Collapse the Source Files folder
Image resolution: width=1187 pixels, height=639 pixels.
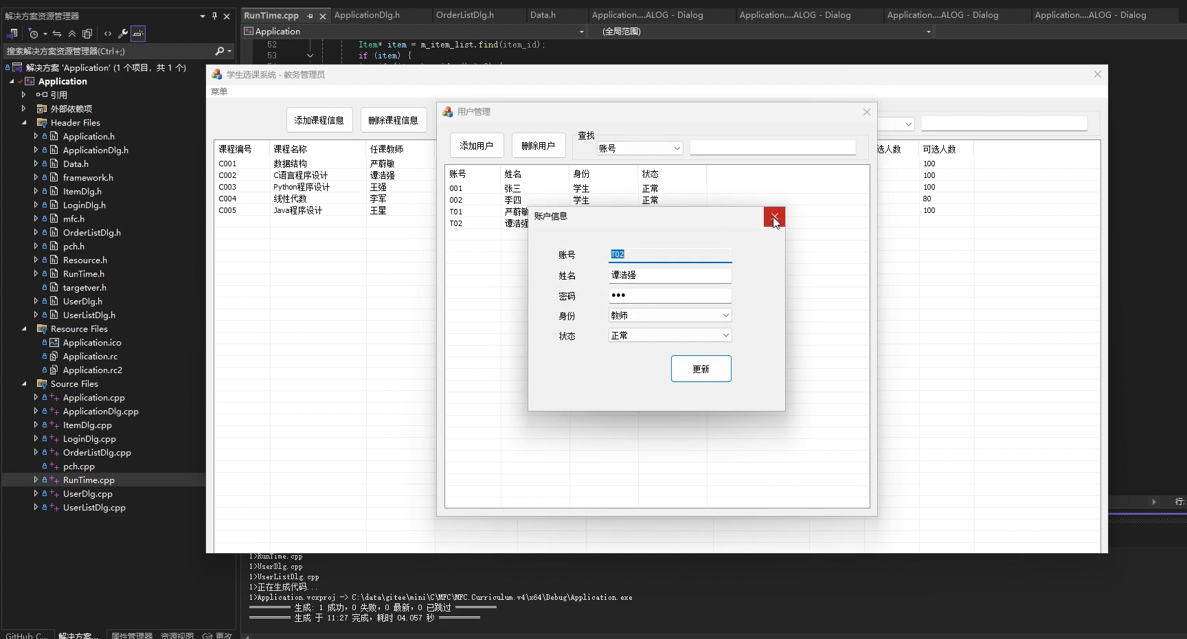(25, 383)
